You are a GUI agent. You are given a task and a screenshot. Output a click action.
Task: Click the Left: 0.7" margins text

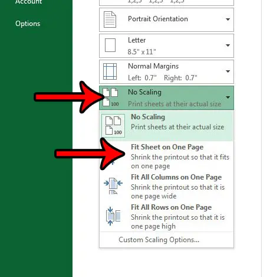point(142,78)
